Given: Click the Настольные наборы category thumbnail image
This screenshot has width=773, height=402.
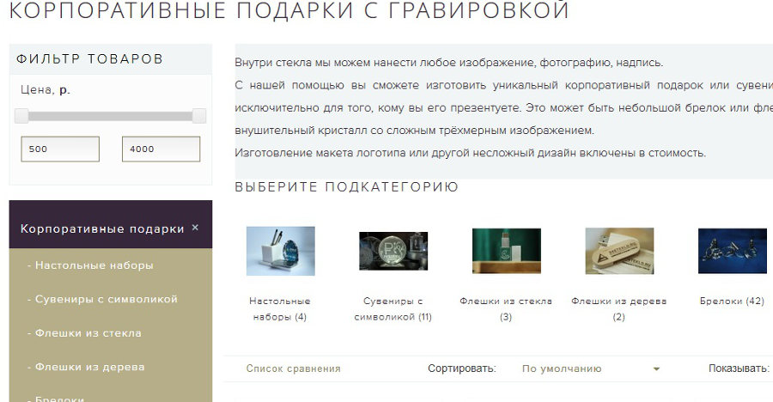Looking at the screenshot, I should click(x=280, y=251).
